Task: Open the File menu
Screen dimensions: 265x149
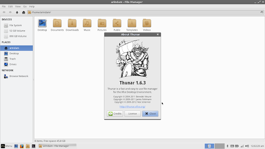Action: (x=4, y=7)
